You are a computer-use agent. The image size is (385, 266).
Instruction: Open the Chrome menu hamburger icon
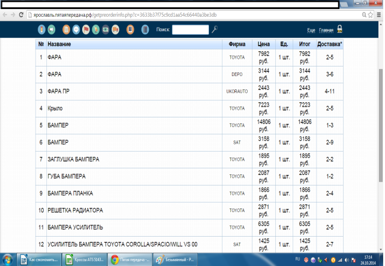click(379, 15)
